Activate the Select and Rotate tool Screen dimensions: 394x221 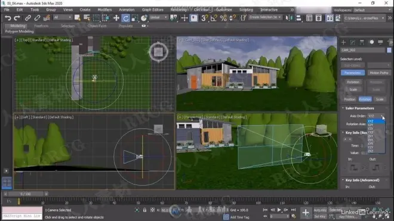tap(125, 18)
